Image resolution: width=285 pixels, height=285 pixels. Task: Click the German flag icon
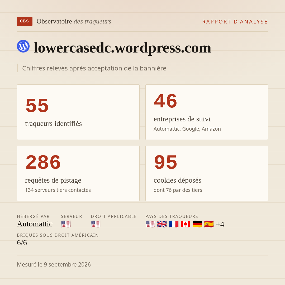click(197, 224)
